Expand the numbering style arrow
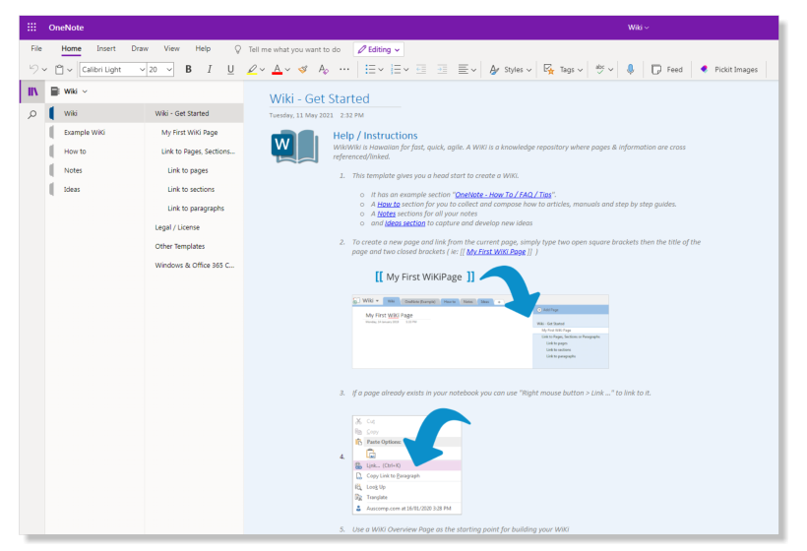The height and width of the screenshot is (551, 807). [x=406, y=70]
